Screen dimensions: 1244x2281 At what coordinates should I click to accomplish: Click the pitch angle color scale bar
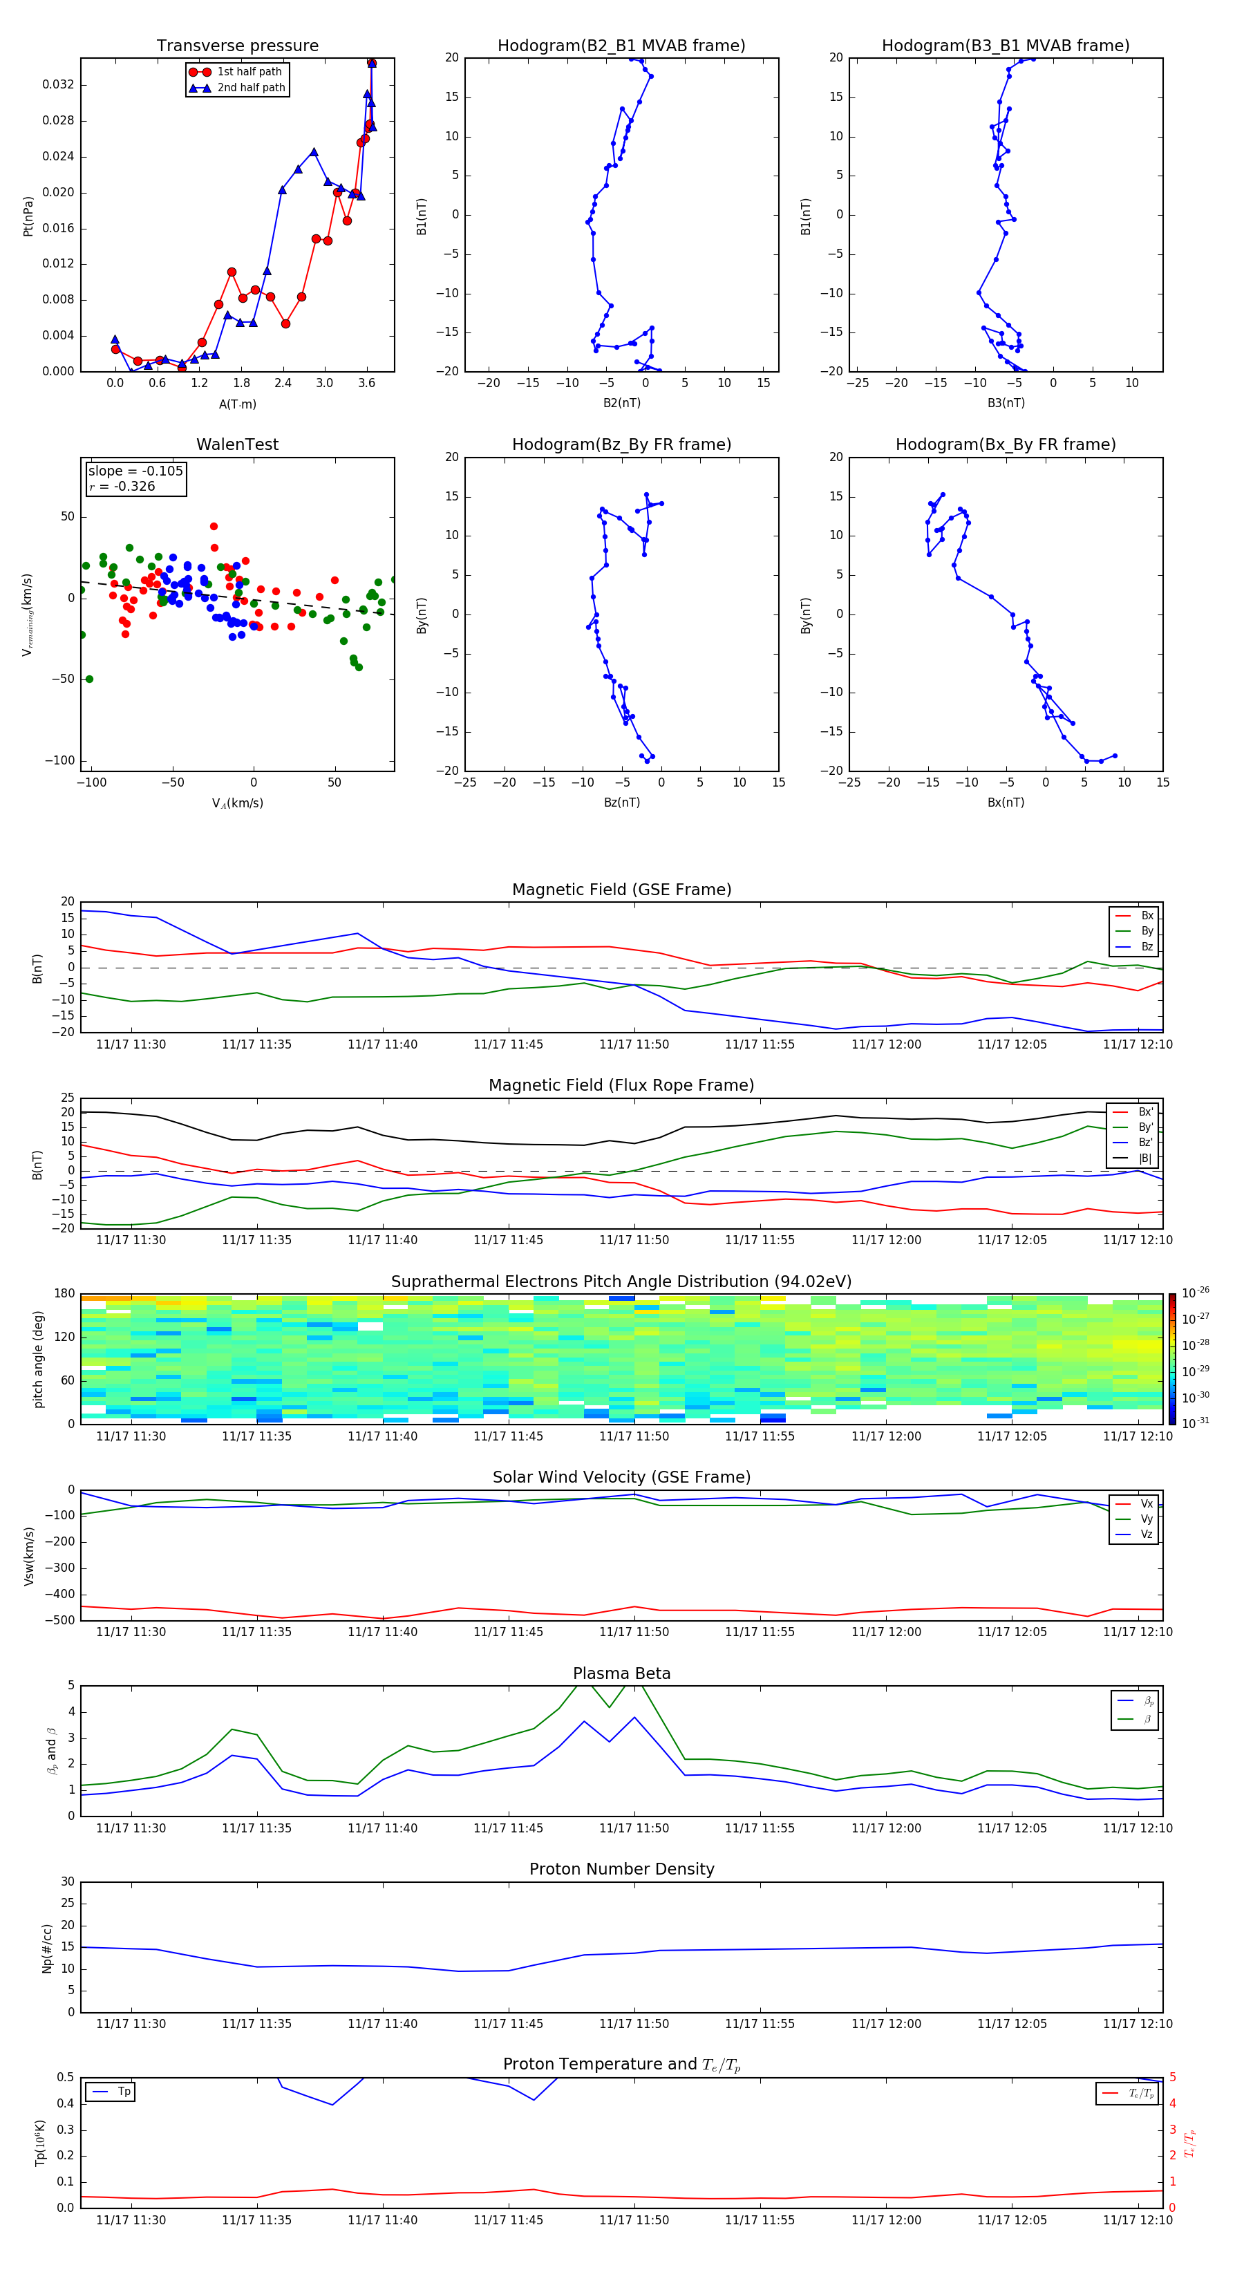click(x=1171, y=1358)
